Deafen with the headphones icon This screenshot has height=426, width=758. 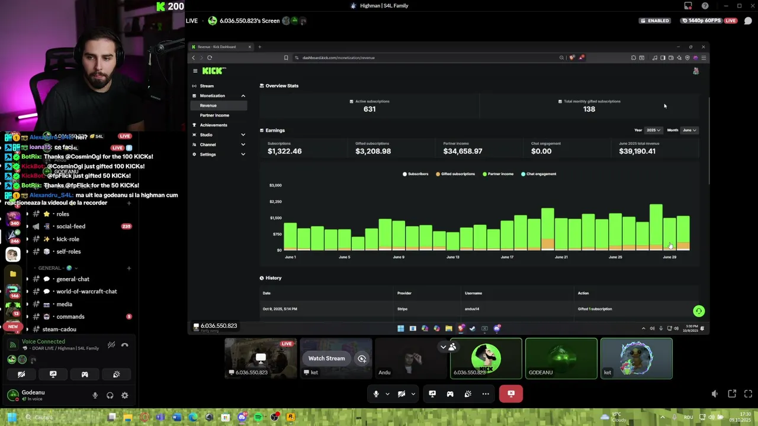(110, 395)
